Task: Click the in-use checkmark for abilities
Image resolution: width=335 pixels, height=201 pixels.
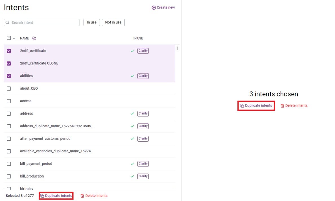Action: [132, 76]
